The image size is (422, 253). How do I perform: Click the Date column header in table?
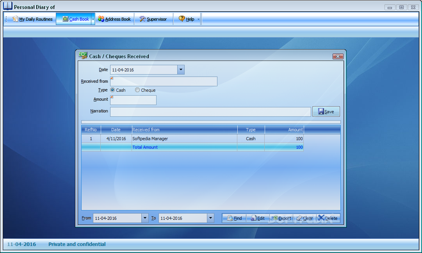point(116,130)
